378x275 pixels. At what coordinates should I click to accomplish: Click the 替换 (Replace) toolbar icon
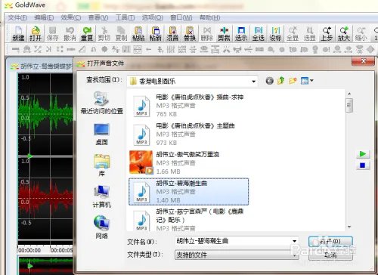[x=190, y=33]
